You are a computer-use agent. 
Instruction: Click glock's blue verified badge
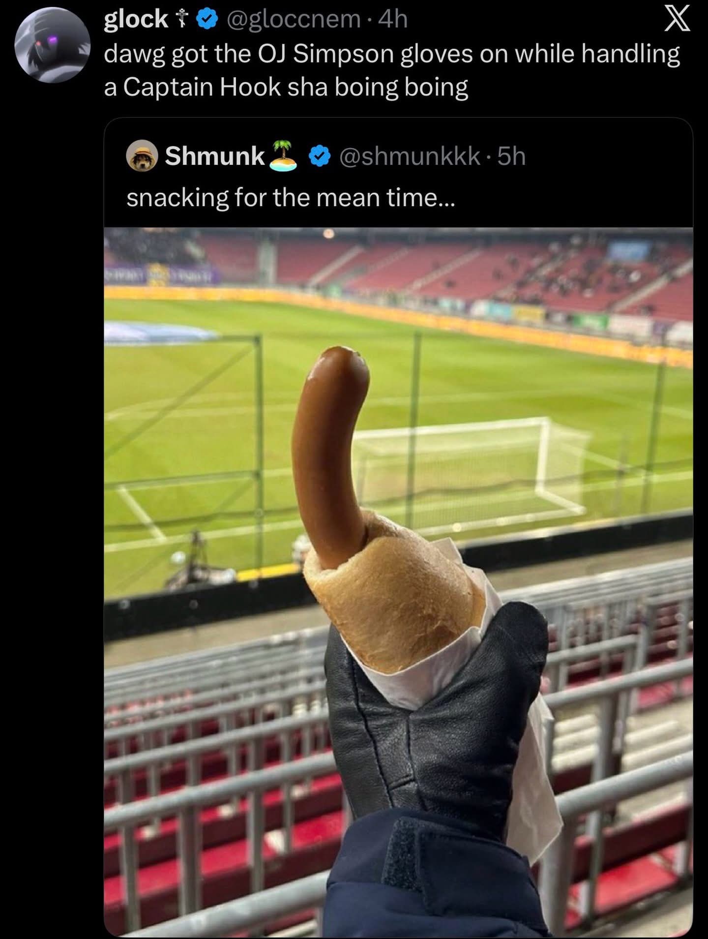(206, 20)
